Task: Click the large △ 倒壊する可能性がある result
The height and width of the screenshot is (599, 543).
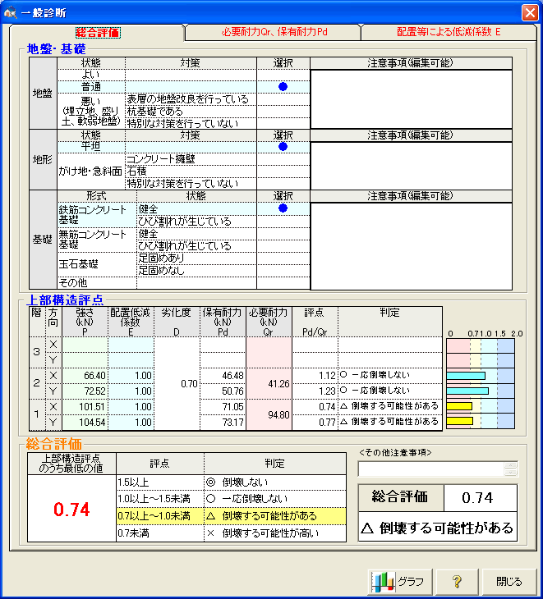Action: pyautogui.click(x=438, y=528)
